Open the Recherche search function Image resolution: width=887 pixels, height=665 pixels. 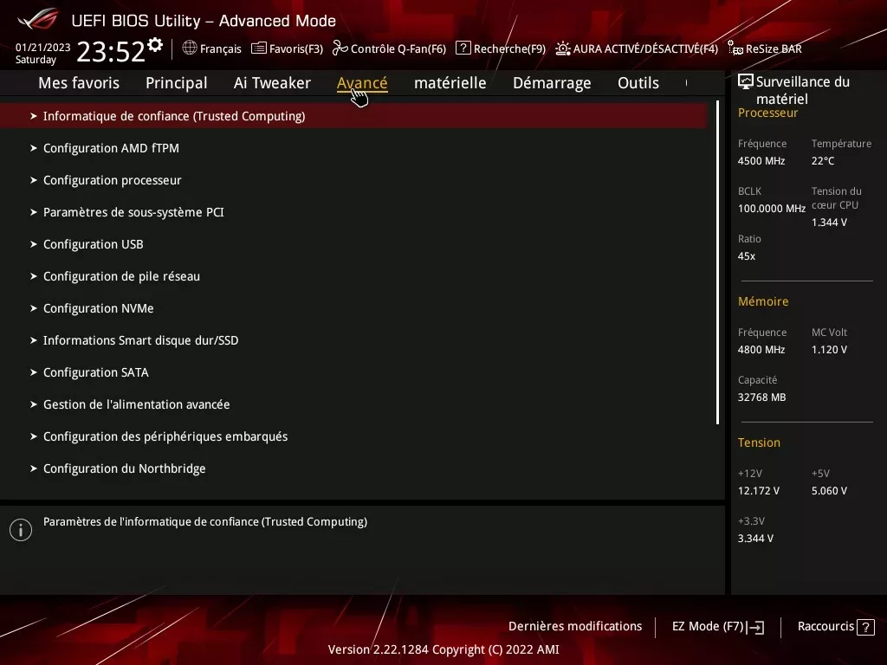pyautogui.click(x=500, y=48)
